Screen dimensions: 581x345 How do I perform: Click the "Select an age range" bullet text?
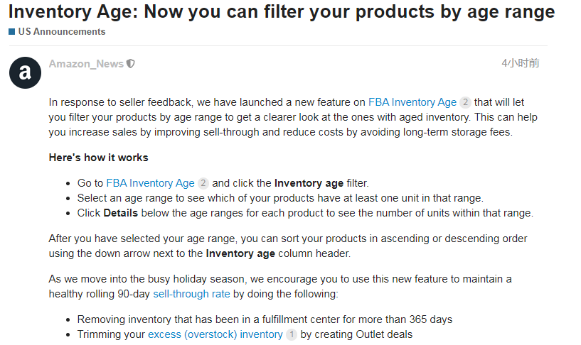click(x=280, y=198)
